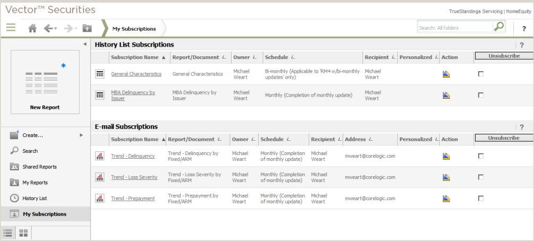Image resolution: width=534 pixels, height=241 pixels.
Task: Check unsubscribe box for General Characteristics
Action: (x=481, y=74)
